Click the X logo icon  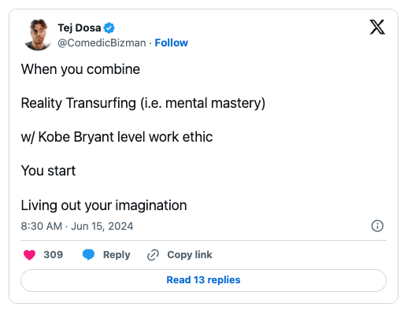click(377, 27)
